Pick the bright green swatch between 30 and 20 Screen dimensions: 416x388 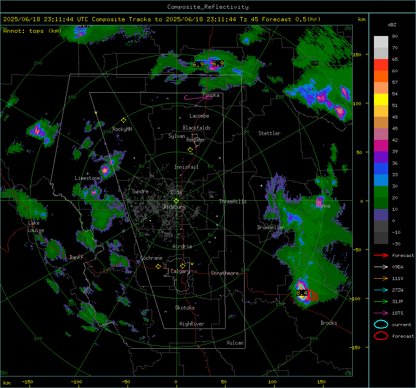point(381,192)
